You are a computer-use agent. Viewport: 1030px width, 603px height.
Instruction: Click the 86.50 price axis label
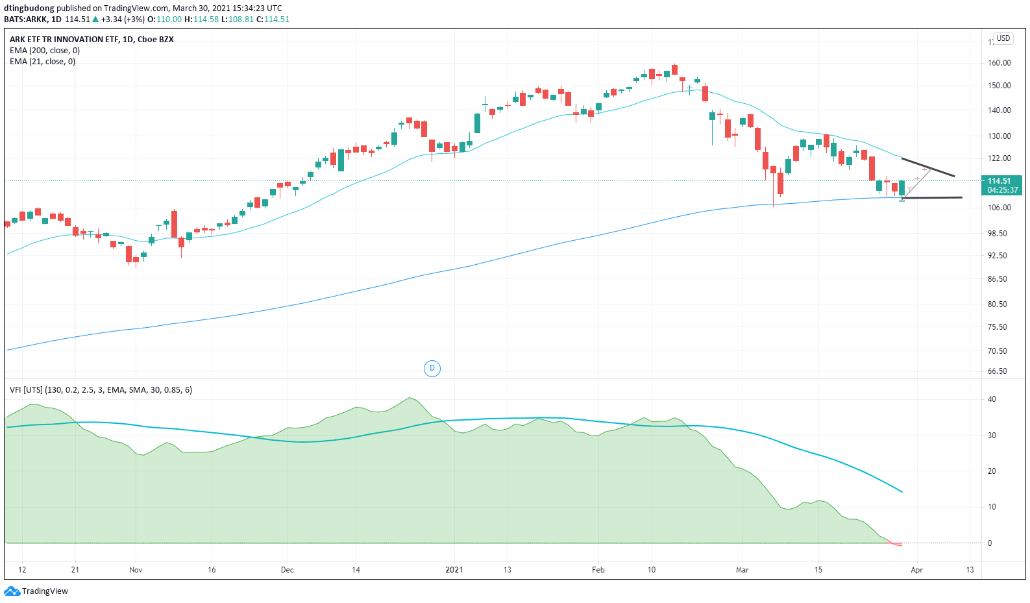(998, 279)
